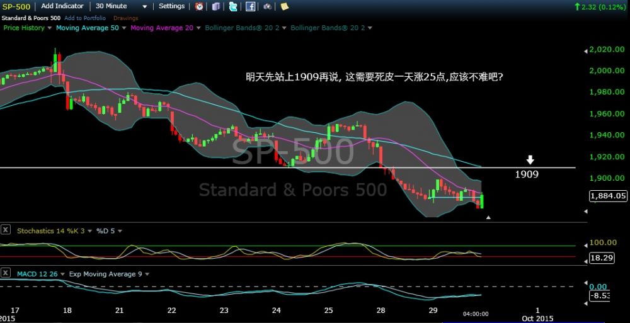Close the MACD indicator panel
This screenshot has width=630, height=323.
click(x=6, y=273)
